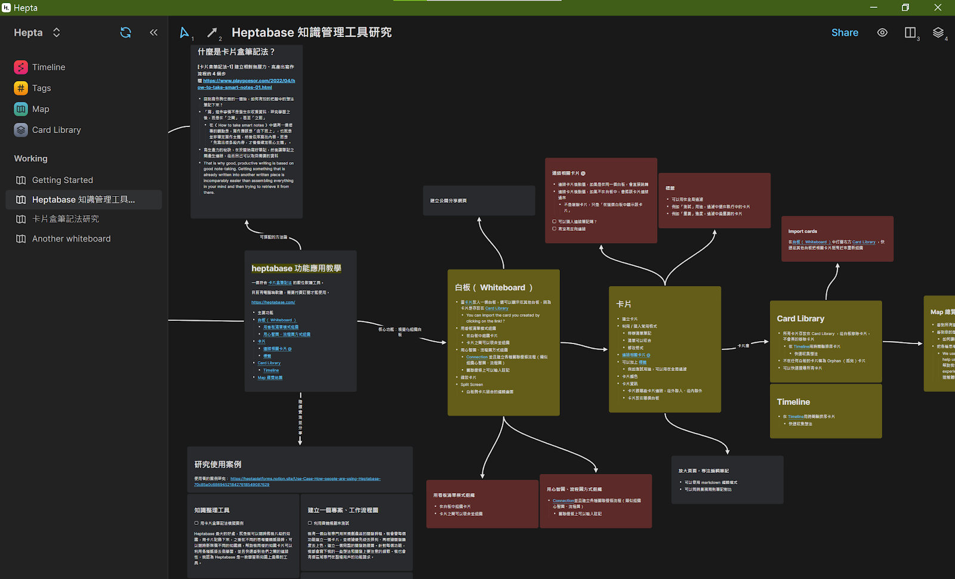Viewport: 955px width, 579px height.
Task: Open the heptabase.com link in card
Action: point(273,302)
